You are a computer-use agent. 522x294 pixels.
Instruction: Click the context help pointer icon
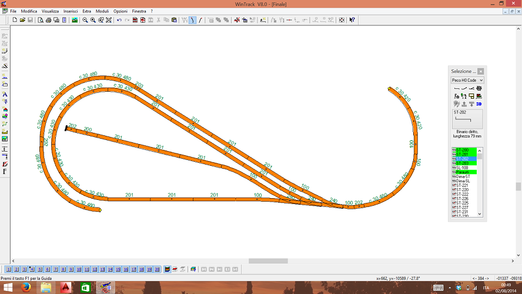(352, 20)
